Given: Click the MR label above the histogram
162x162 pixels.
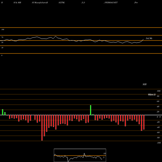Looking at the screenshot, I should [145, 84].
